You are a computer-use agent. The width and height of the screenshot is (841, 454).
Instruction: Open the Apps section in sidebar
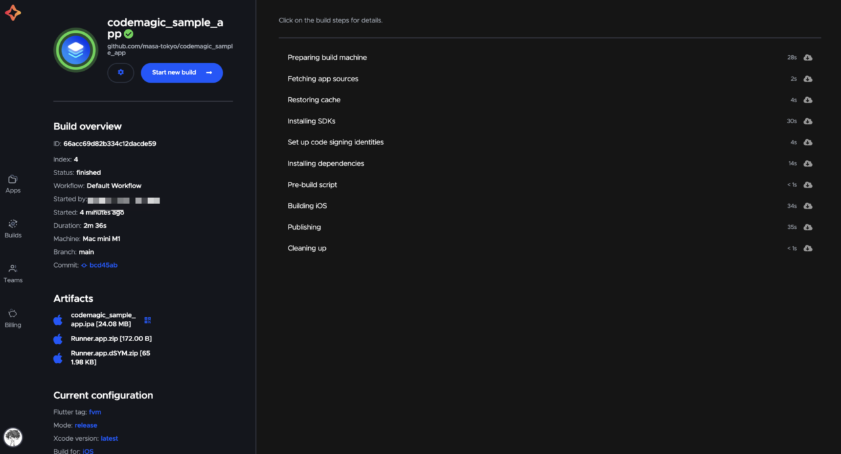pyautogui.click(x=13, y=184)
